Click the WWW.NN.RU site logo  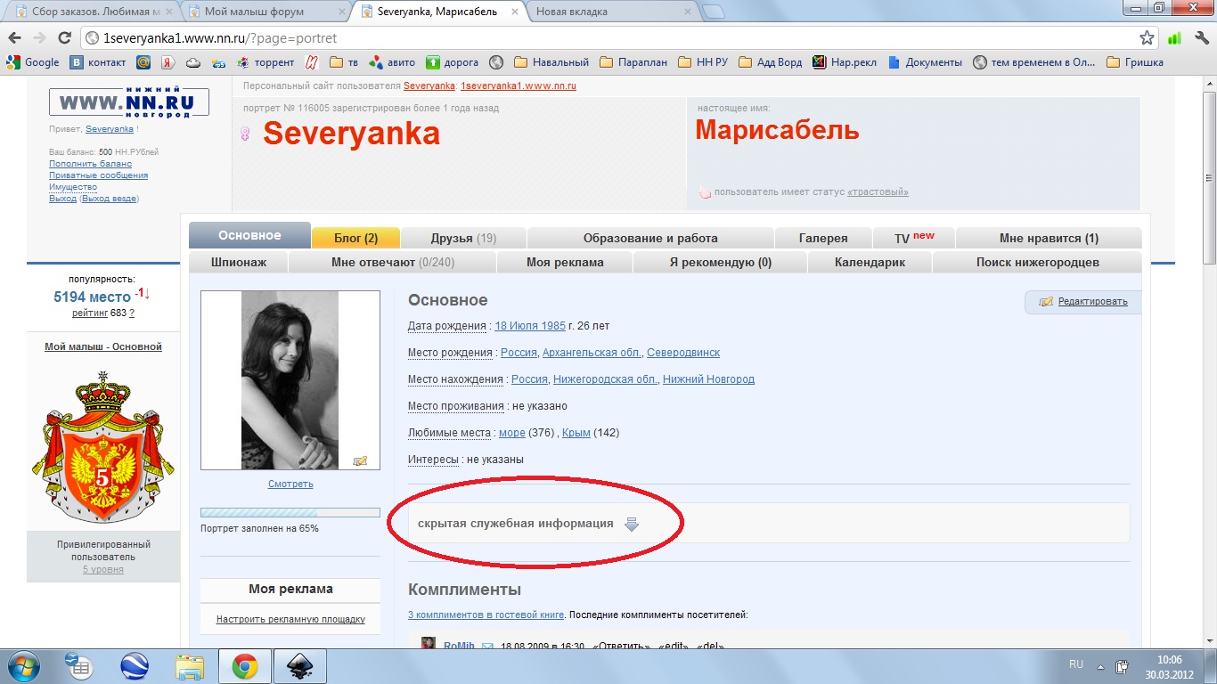[x=129, y=102]
